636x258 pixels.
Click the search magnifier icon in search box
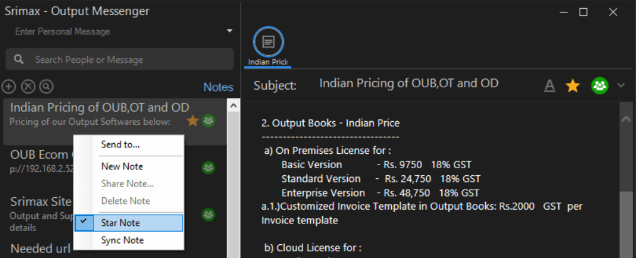coord(19,60)
